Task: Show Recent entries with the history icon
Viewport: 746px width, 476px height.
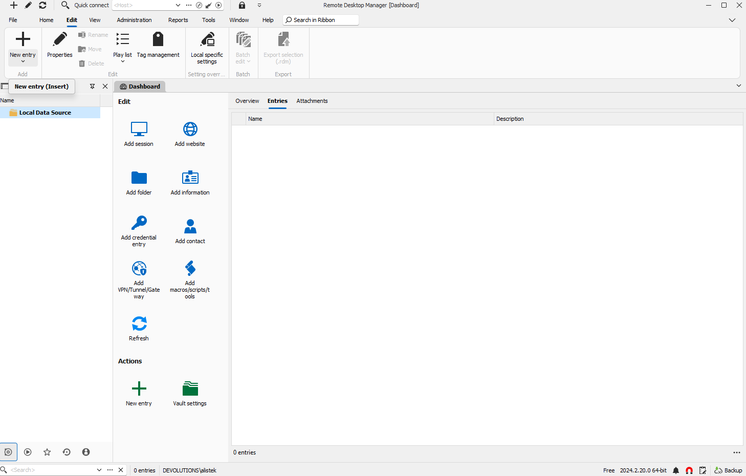Action: (x=67, y=452)
